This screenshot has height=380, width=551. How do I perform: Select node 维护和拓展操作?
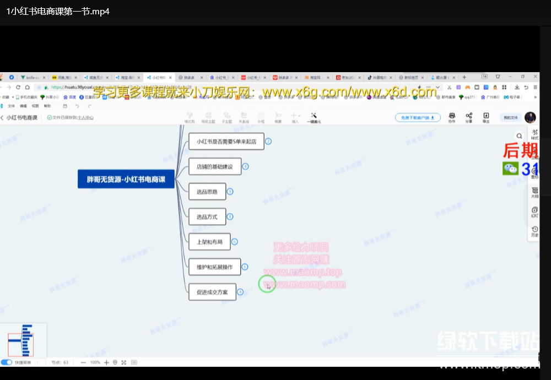pyautogui.click(x=215, y=267)
